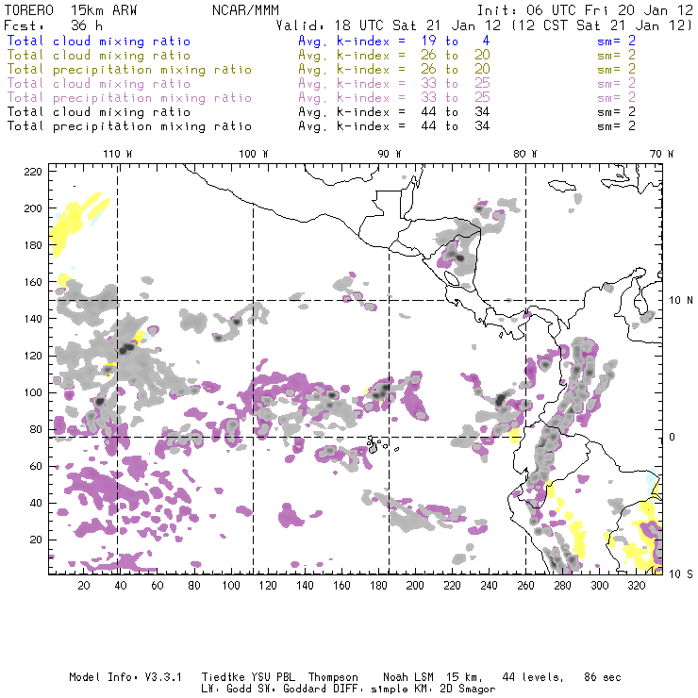Click the black Total precipitation mixing ratio legend entry
698x698 pixels.
[129, 126]
